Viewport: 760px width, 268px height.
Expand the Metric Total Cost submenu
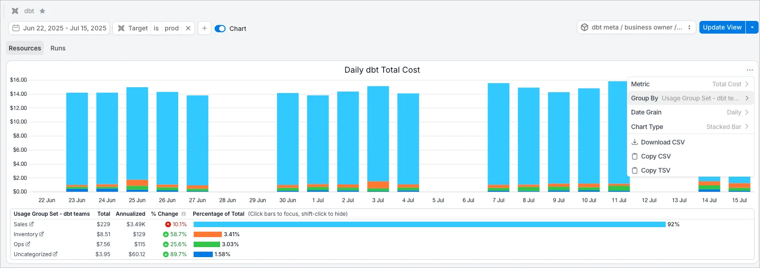(x=690, y=84)
